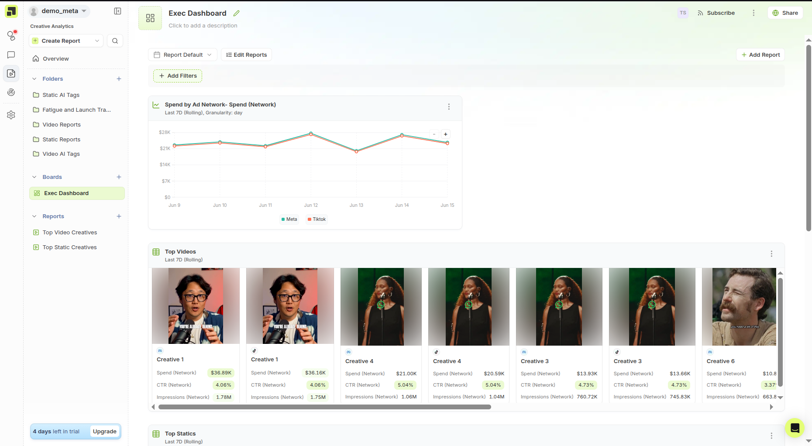This screenshot has height=446, width=812.
Task: Open the Creative 6 video thumbnail
Action: click(739, 307)
